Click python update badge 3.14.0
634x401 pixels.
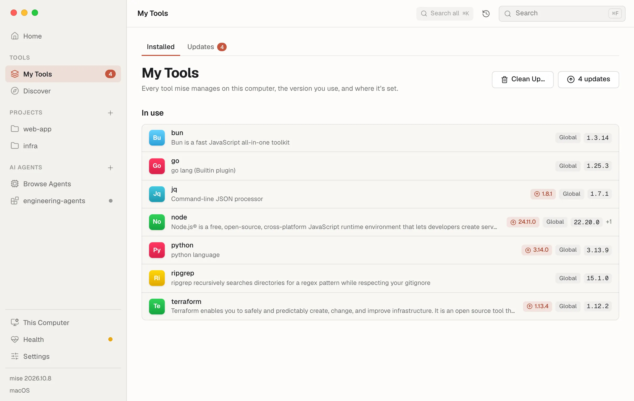(537, 250)
